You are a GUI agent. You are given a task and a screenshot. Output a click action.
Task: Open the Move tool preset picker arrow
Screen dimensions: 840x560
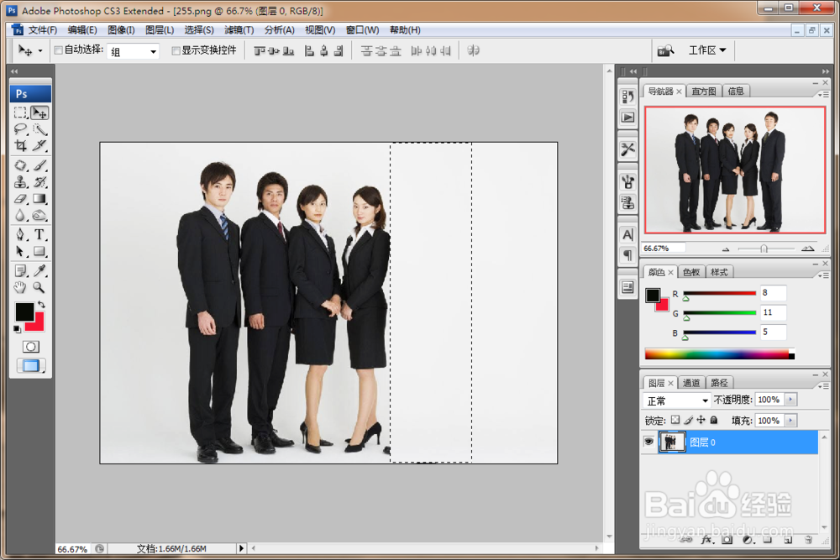(x=40, y=51)
